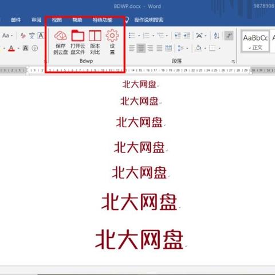Click the Bdwp group label
This screenshot has width=275, height=275.
(87, 61)
